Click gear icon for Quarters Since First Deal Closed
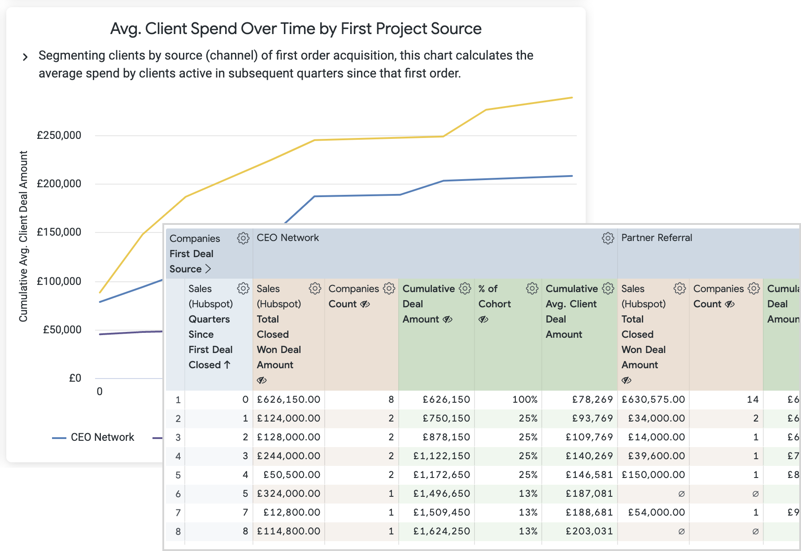Viewport: 801px width, 551px height. pos(243,288)
